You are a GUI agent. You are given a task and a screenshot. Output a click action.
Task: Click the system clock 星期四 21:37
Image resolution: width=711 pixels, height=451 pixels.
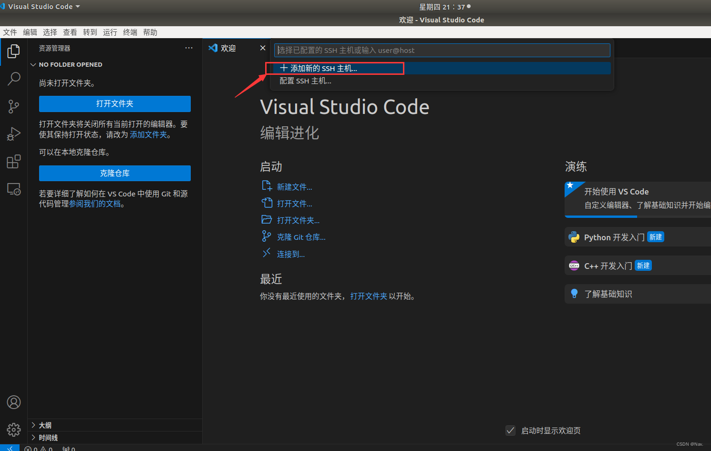442,7
